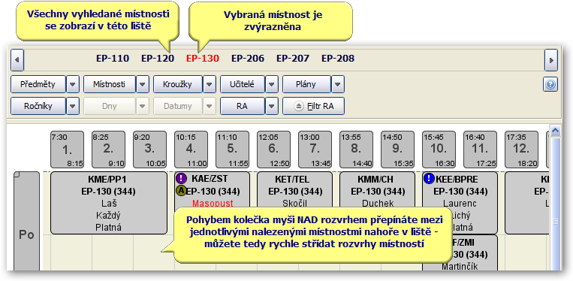
Task: Select period 5 header 11:10–11:55
Action: coord(232,150)
